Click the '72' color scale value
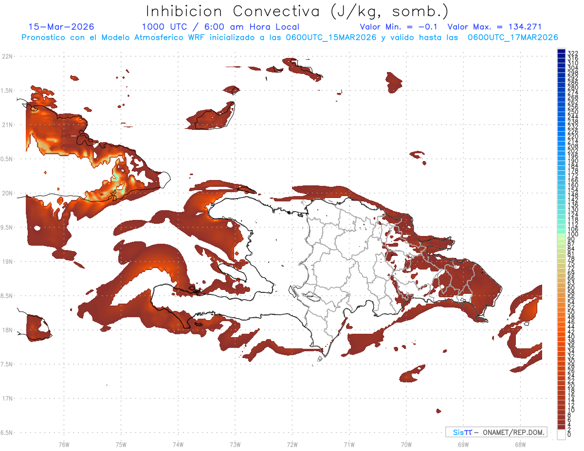This screenshot has width=584, height=451. [571, 268]
